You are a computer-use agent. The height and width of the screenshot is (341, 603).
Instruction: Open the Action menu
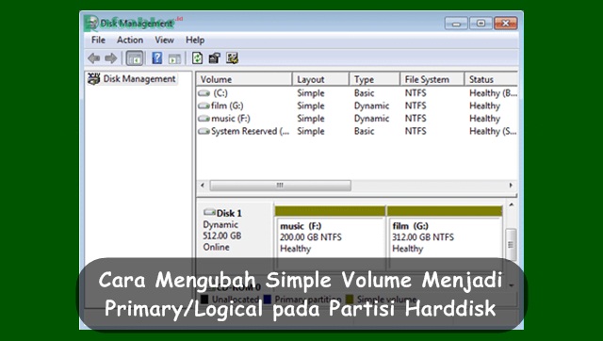(x=130, y=40)
